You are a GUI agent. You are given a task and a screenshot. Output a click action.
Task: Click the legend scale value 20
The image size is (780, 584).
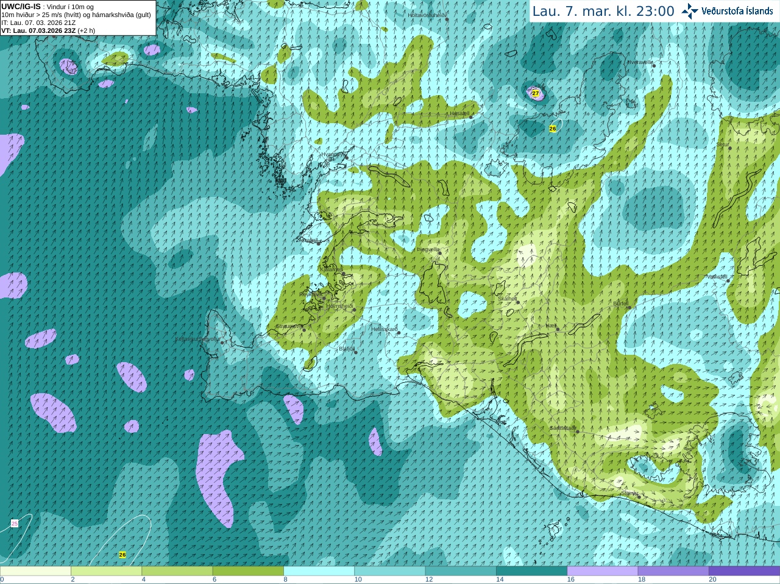pyautogui.click(x=712, y=580)
